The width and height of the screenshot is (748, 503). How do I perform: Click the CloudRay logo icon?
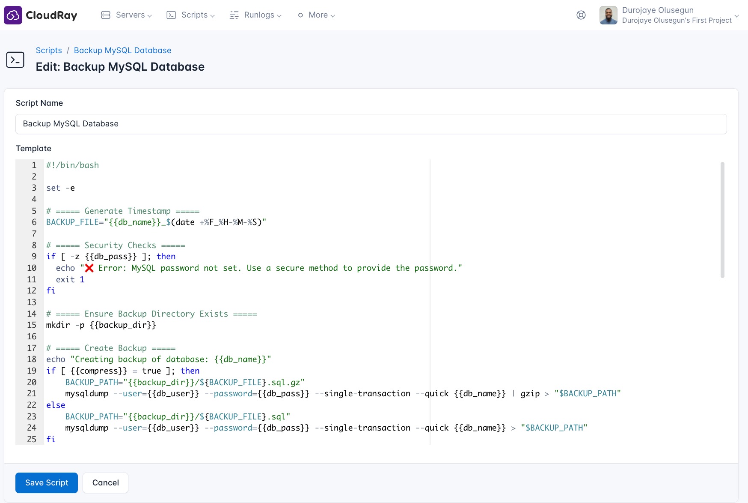pyautogui.click(x=13, y=15)
